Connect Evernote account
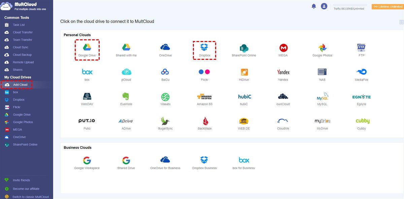 (126, 99)
